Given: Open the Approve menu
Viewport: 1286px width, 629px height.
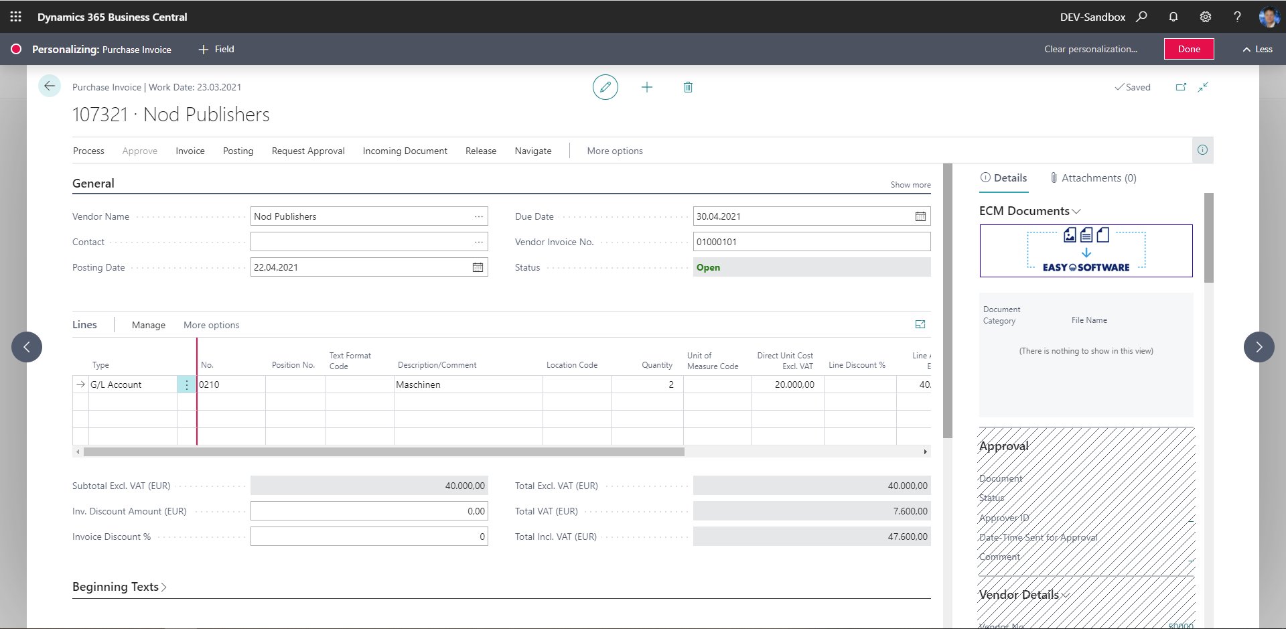Looking at the screenshot, I should [x=140, y=151].
